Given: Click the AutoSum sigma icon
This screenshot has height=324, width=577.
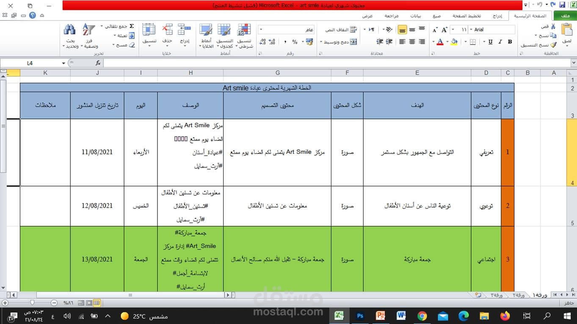Looking at the screenshot, I should [x=132, y=26].
